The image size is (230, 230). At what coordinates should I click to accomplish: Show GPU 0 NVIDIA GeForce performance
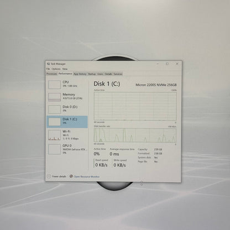point(67,149)
